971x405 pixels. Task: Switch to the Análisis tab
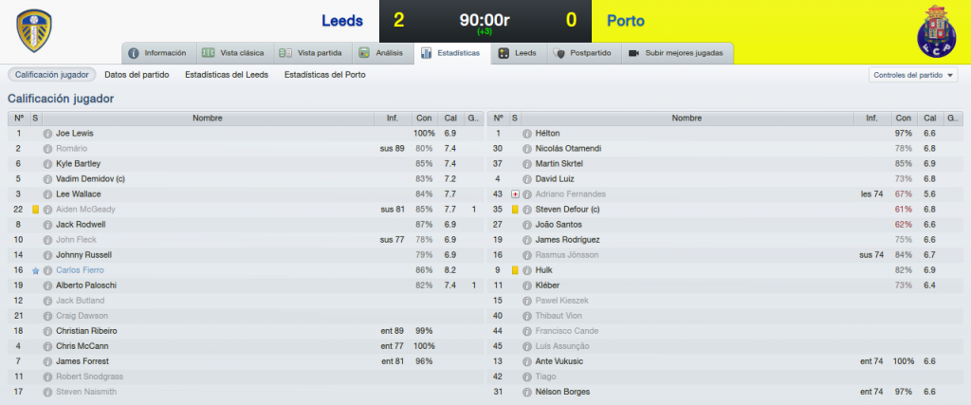[x=382, y=53]
